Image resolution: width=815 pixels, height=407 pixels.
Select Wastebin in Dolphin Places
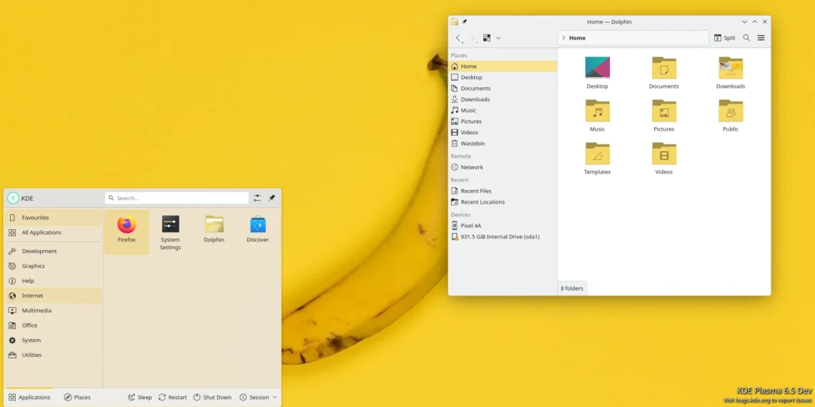[x=502, y=144]
